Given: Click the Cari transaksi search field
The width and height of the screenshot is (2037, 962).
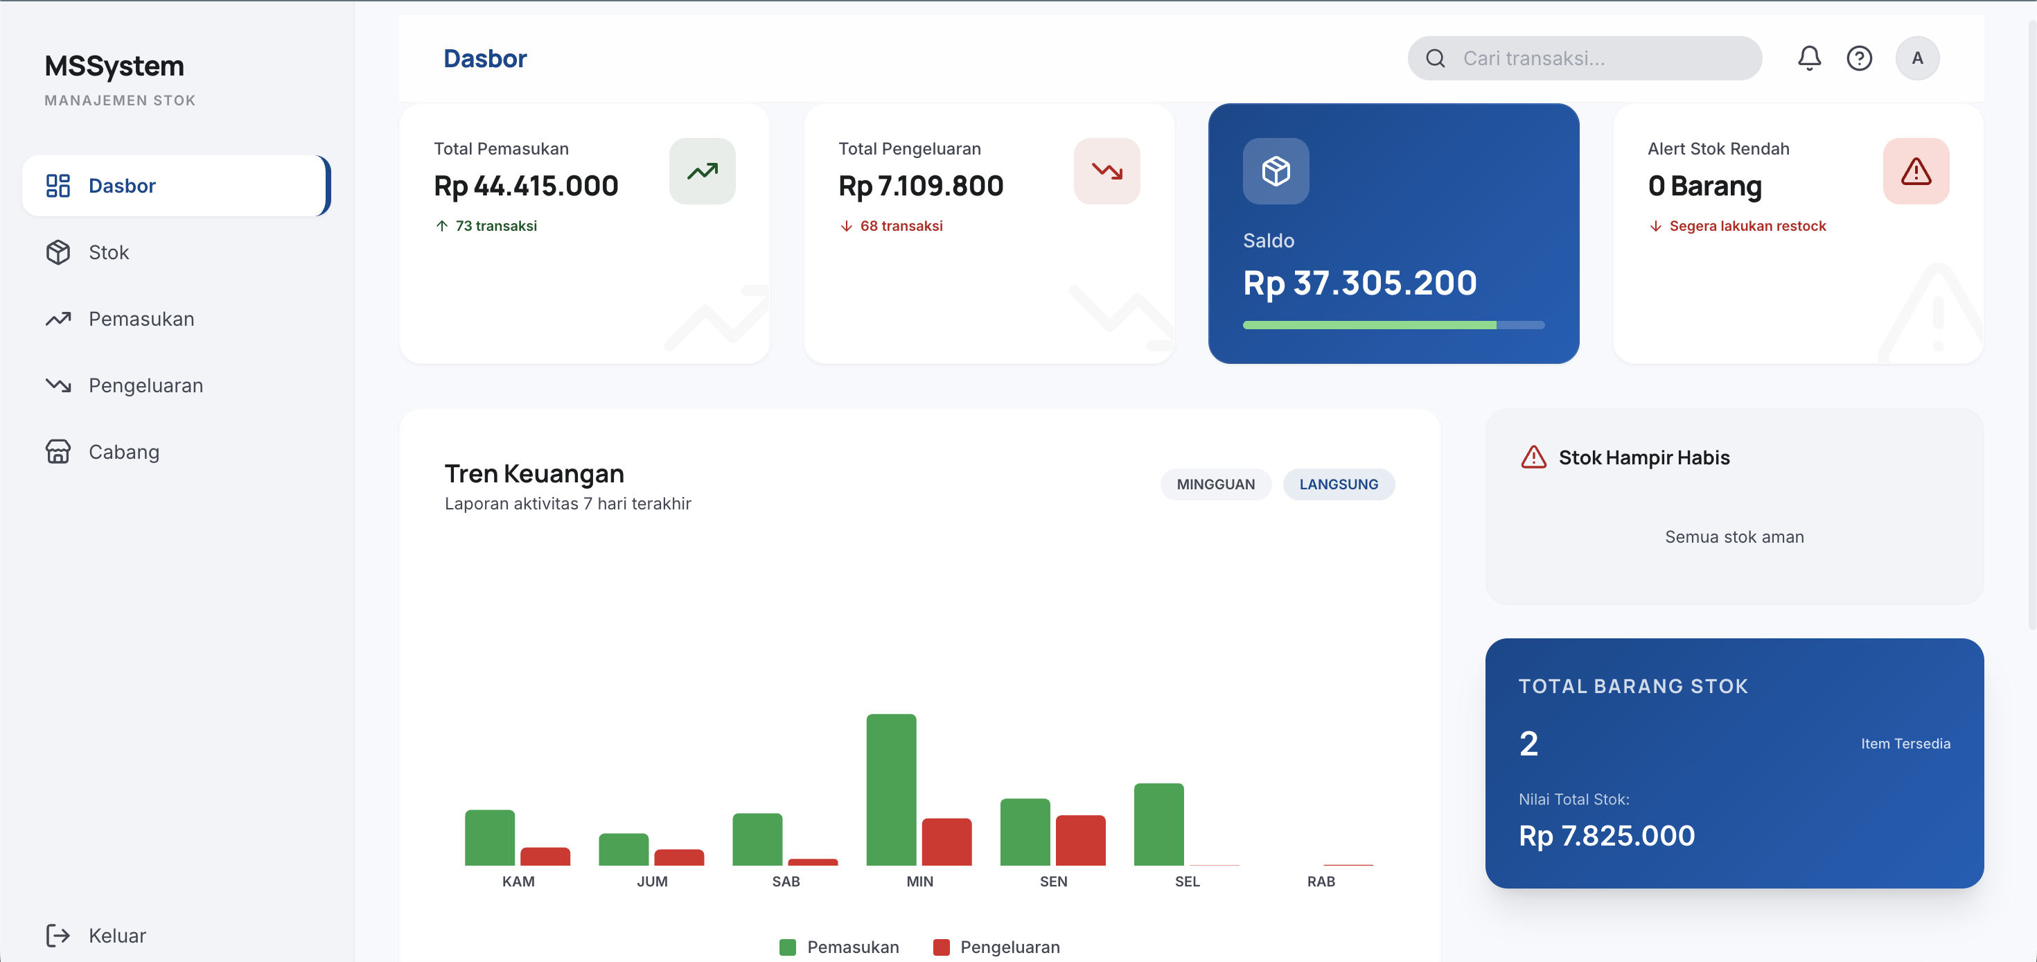Looking at the screenshot, I should click(1597, 58).
